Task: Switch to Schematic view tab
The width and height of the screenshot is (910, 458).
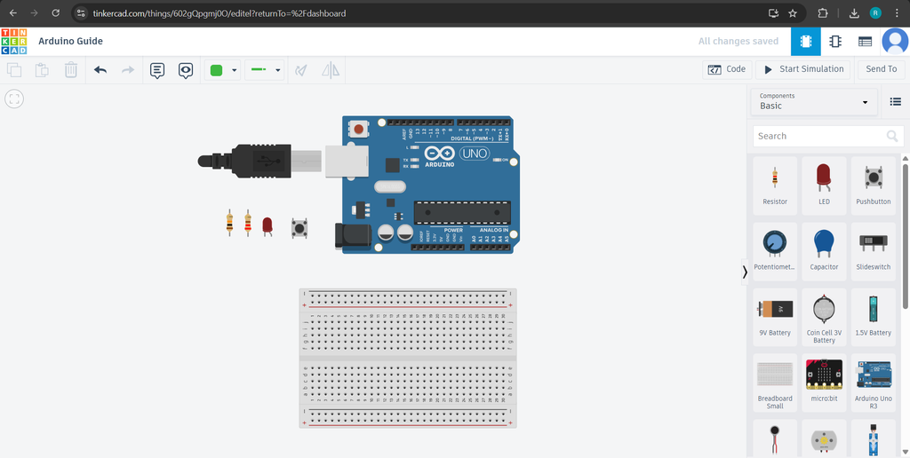Action: (x=835, y=42)
